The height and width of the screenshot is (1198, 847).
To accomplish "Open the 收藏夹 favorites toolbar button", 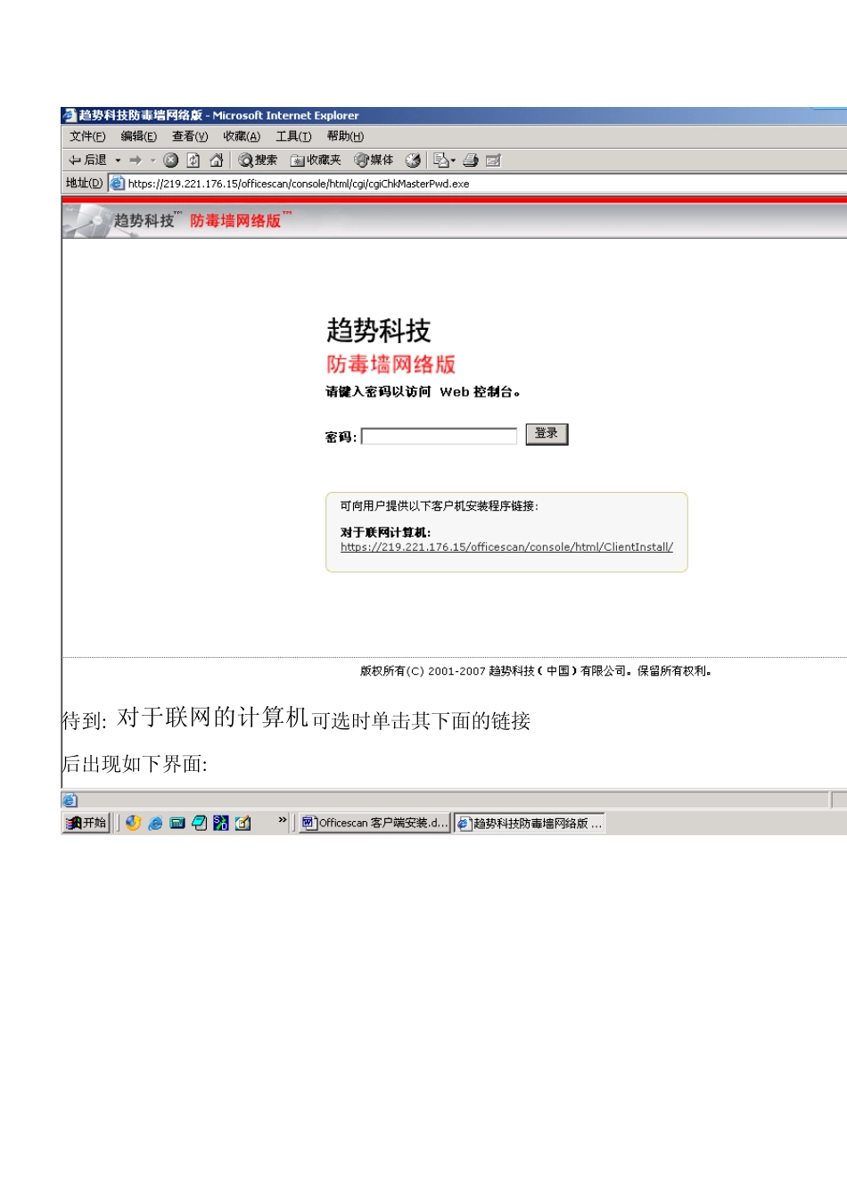I will (x=316, y=160).
